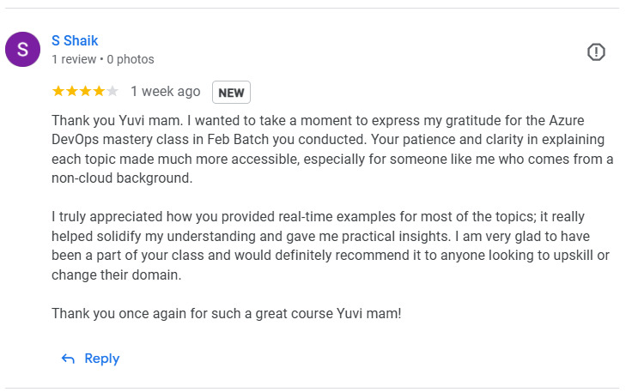This screenshot has width=638, height=392.
Task: Click the empty gray fifth star
Action: [112, 91]
